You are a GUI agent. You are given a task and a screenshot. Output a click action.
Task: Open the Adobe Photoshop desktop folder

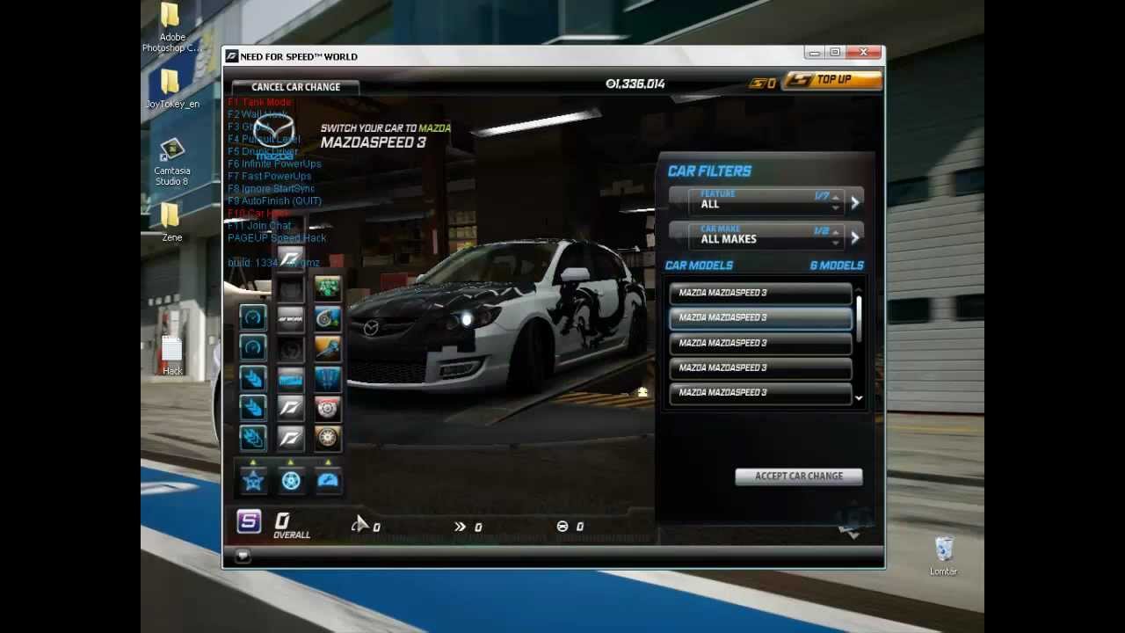pyautogui.click(x=171, y=28)
